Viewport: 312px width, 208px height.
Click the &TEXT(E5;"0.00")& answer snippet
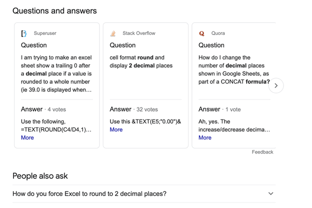[x=145, y=121]
